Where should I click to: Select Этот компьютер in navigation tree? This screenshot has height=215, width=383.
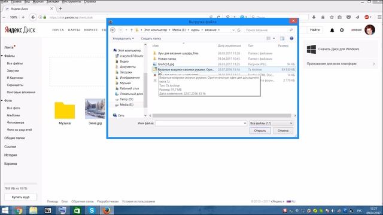tap(129, 50)
